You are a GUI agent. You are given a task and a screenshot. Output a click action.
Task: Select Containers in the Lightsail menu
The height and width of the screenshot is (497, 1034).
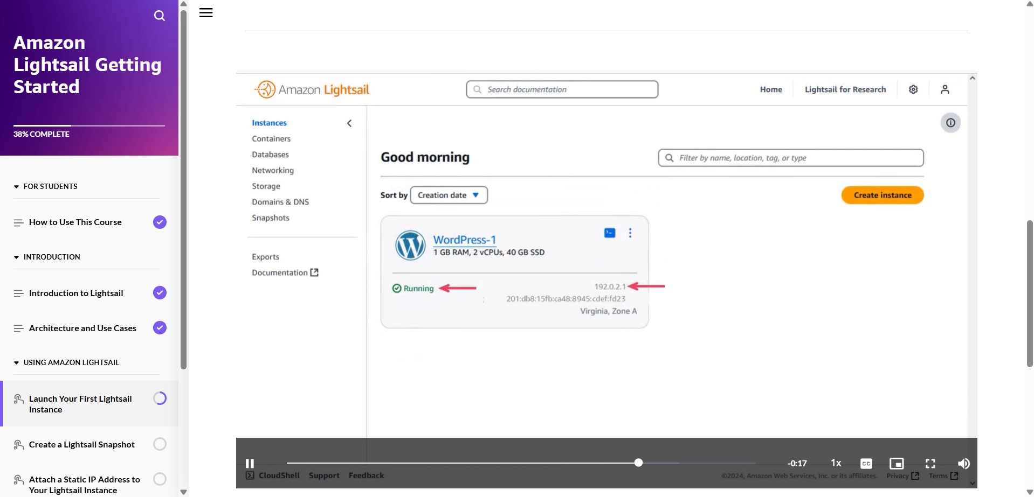tap(271, 138)
